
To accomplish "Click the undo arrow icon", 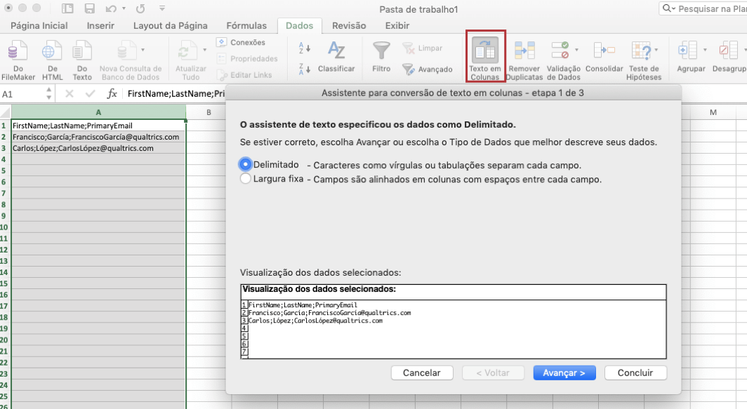I will pos(111,8).
